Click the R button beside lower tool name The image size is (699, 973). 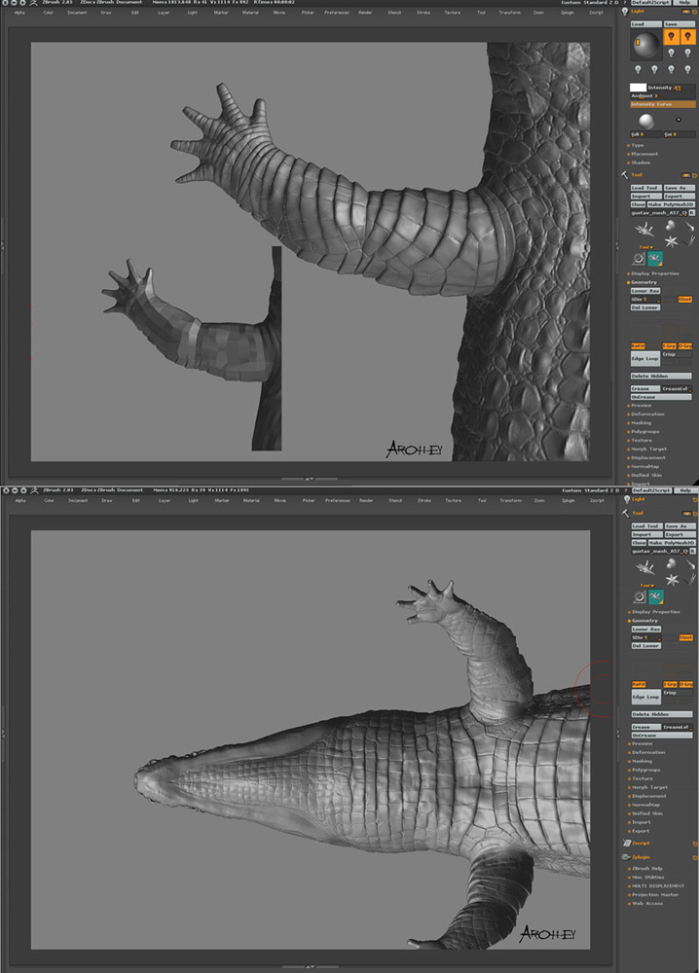pos(692,551)
